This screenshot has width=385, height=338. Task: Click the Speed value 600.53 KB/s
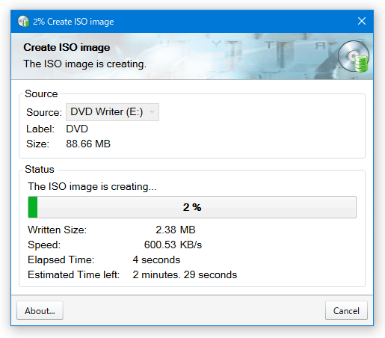173,245
